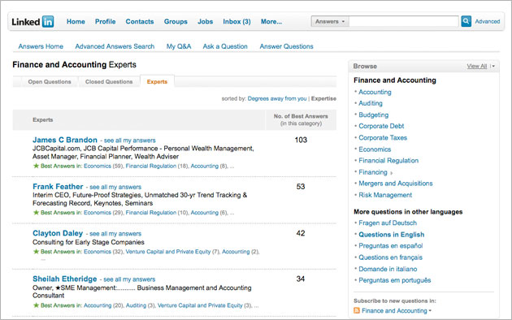The height and width of the screenshot is (320, 512).
Task: Select Questions in English
Action: pyautogui.click(x=392, y=235)
